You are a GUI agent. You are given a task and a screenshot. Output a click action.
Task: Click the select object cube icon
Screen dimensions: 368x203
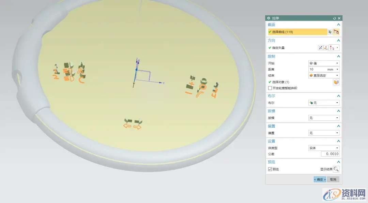336,82
